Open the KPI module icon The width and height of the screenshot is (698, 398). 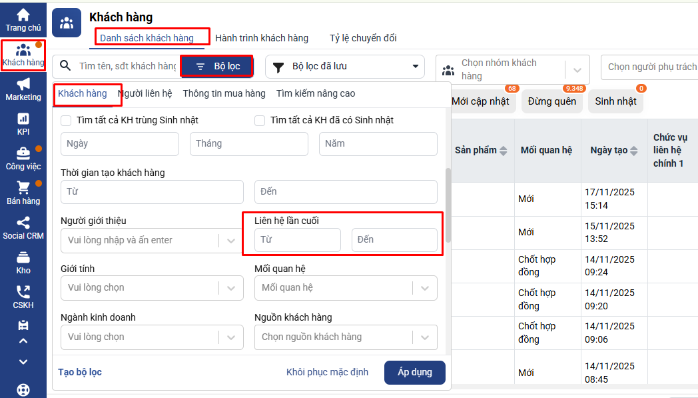[x=23, y=123]
